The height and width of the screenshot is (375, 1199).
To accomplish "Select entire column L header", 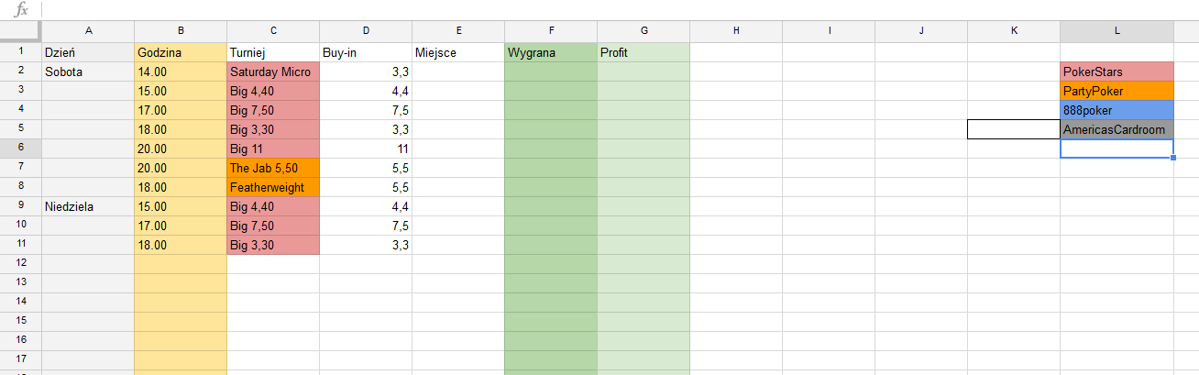I will tap(1116, 31).
